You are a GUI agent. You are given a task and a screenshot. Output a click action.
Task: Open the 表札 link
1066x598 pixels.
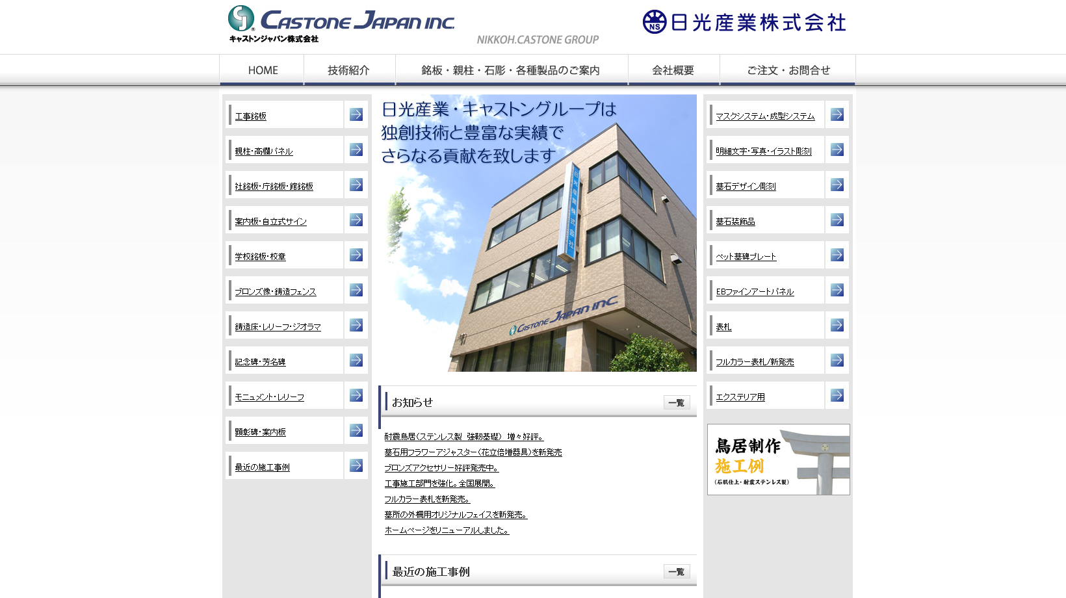tap(724, 327)
